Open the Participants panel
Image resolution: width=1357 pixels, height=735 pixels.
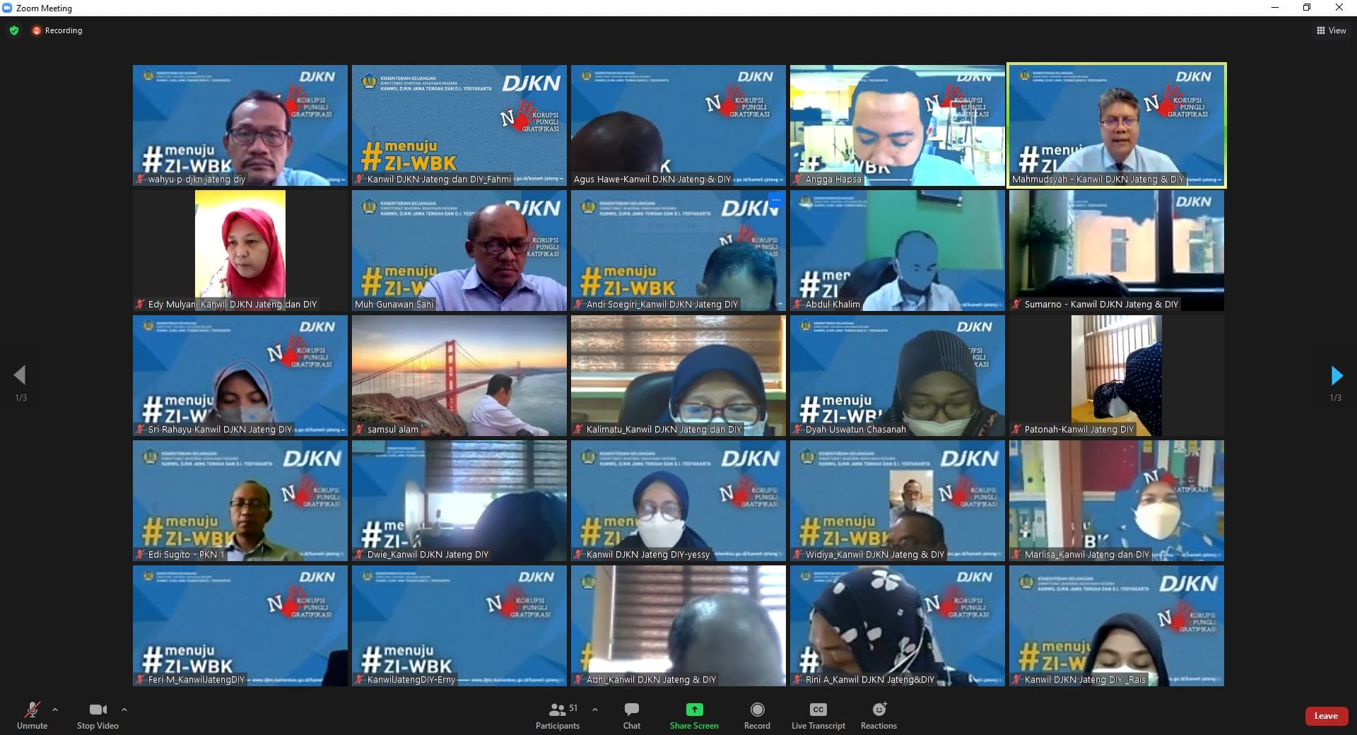(x=558, y=715)
